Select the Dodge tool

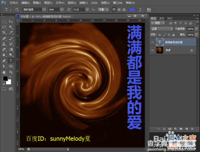11,55
